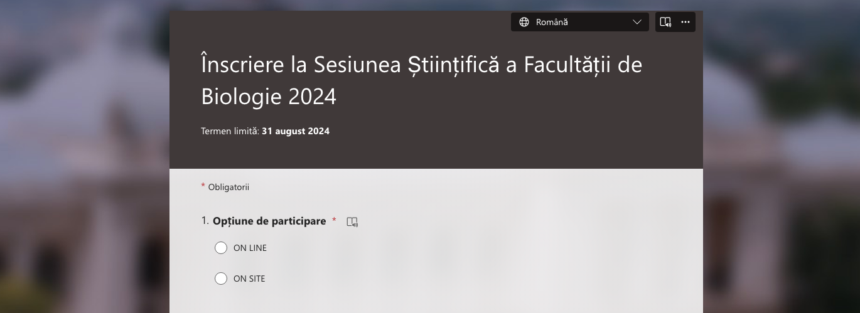This screenshot has height=313, width=860.
Task: Select the ON LINE radio button
Action: tap(221, 248)
